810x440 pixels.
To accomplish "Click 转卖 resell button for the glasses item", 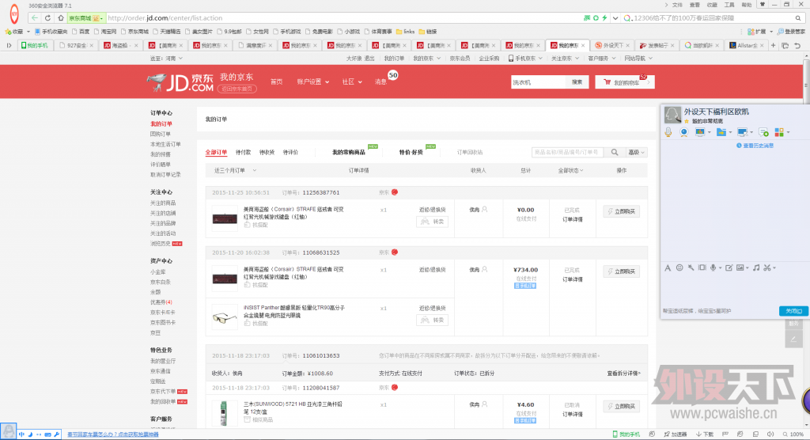I will pos(433,320).
